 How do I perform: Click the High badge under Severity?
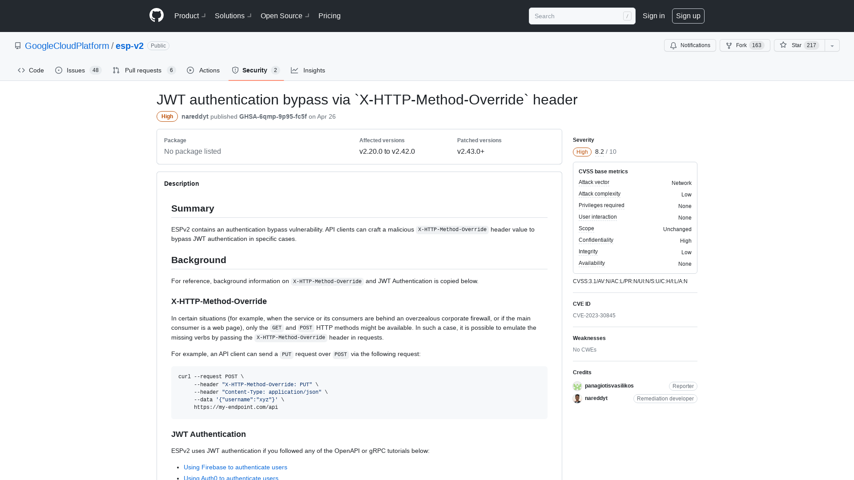(582, 152)
